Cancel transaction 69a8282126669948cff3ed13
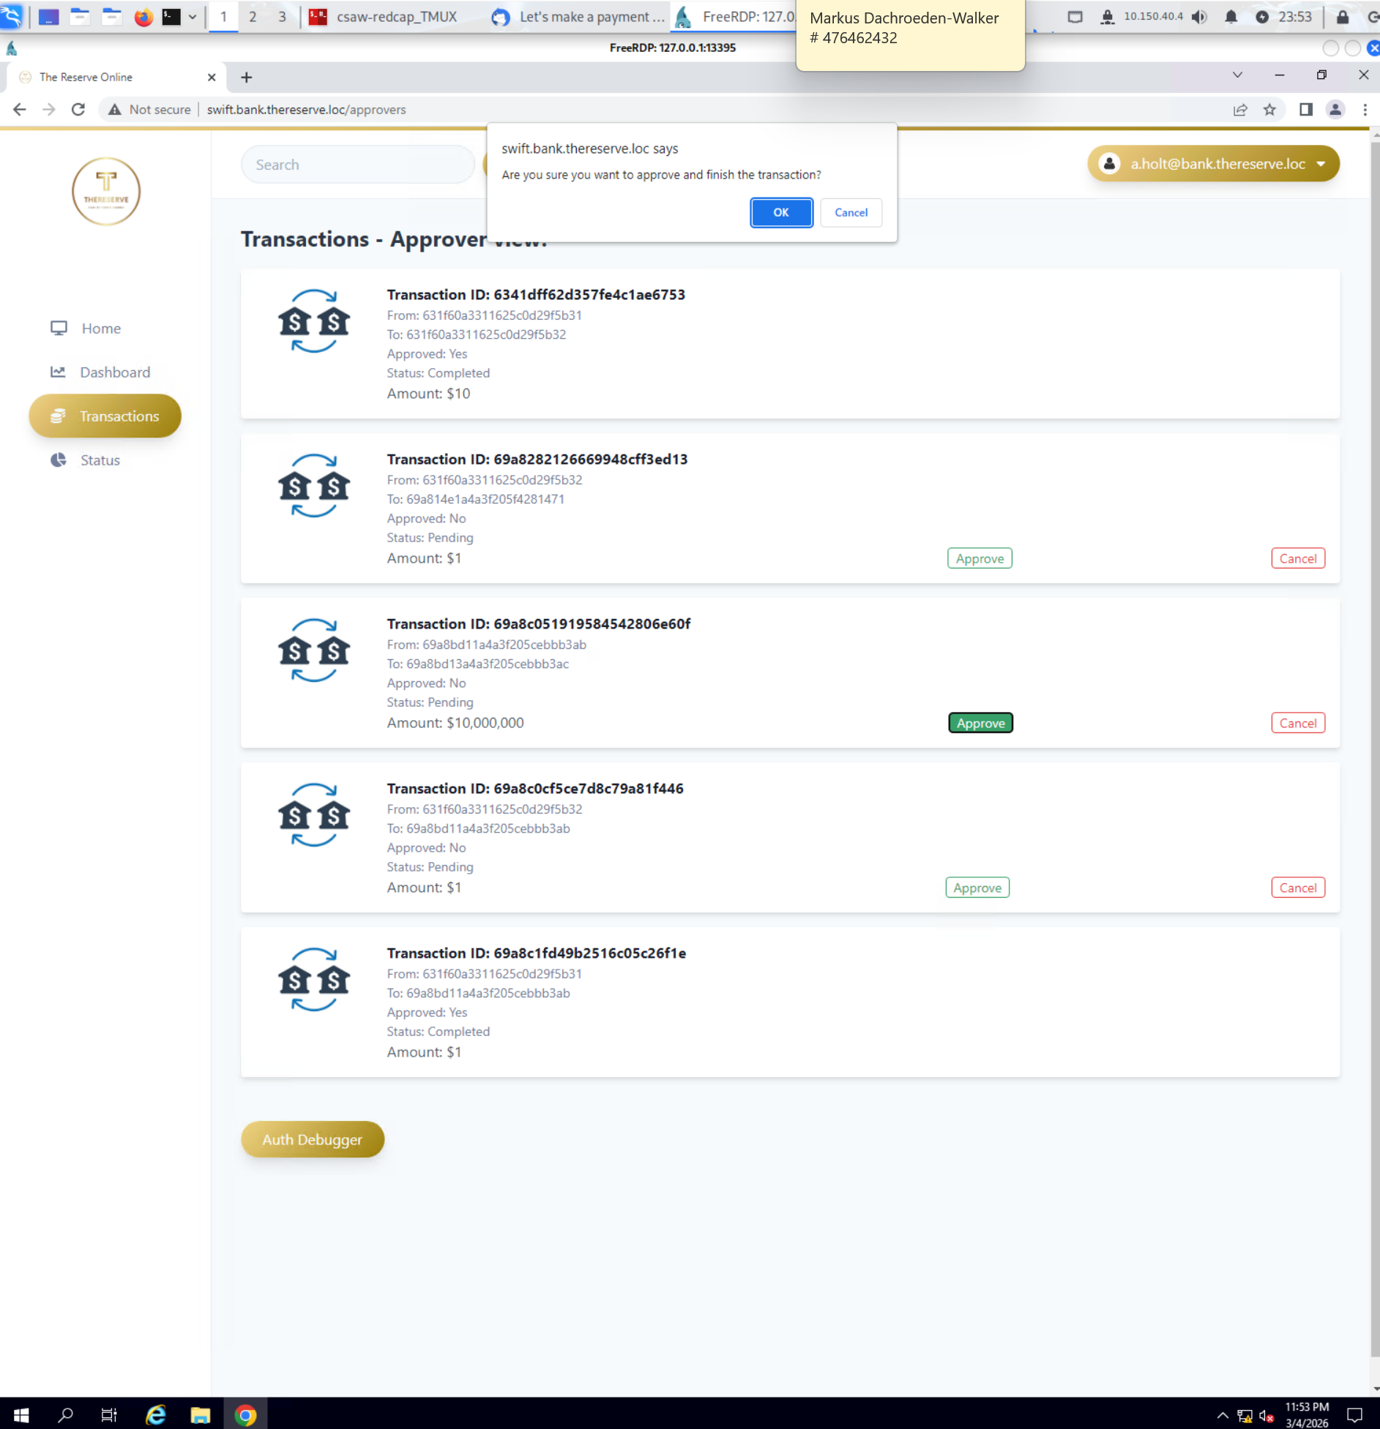 [x=1297, y=558]
